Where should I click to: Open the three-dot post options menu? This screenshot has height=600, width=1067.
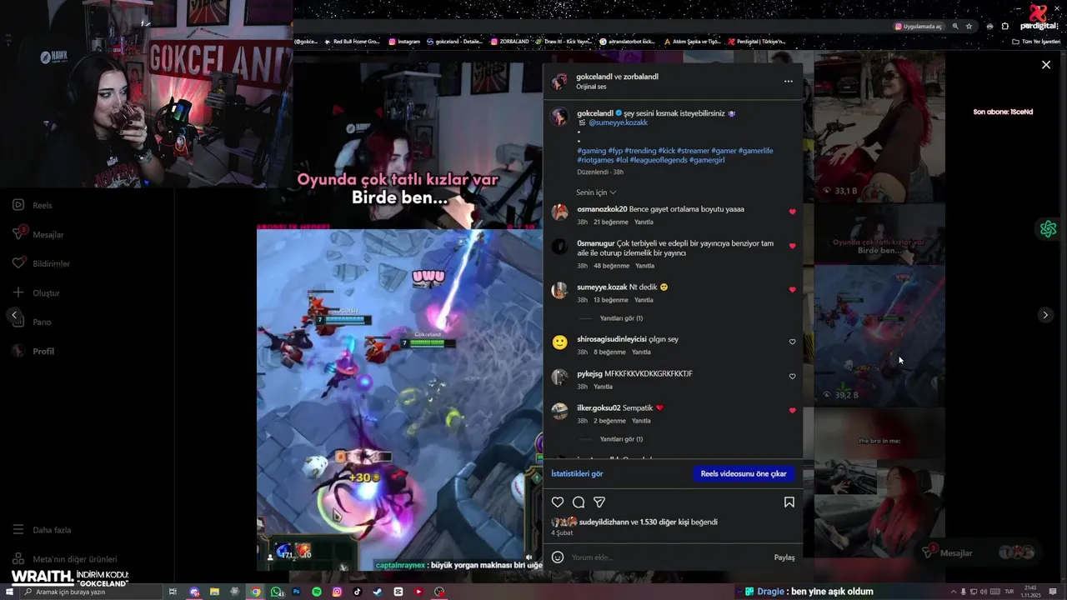coord(788,82)
